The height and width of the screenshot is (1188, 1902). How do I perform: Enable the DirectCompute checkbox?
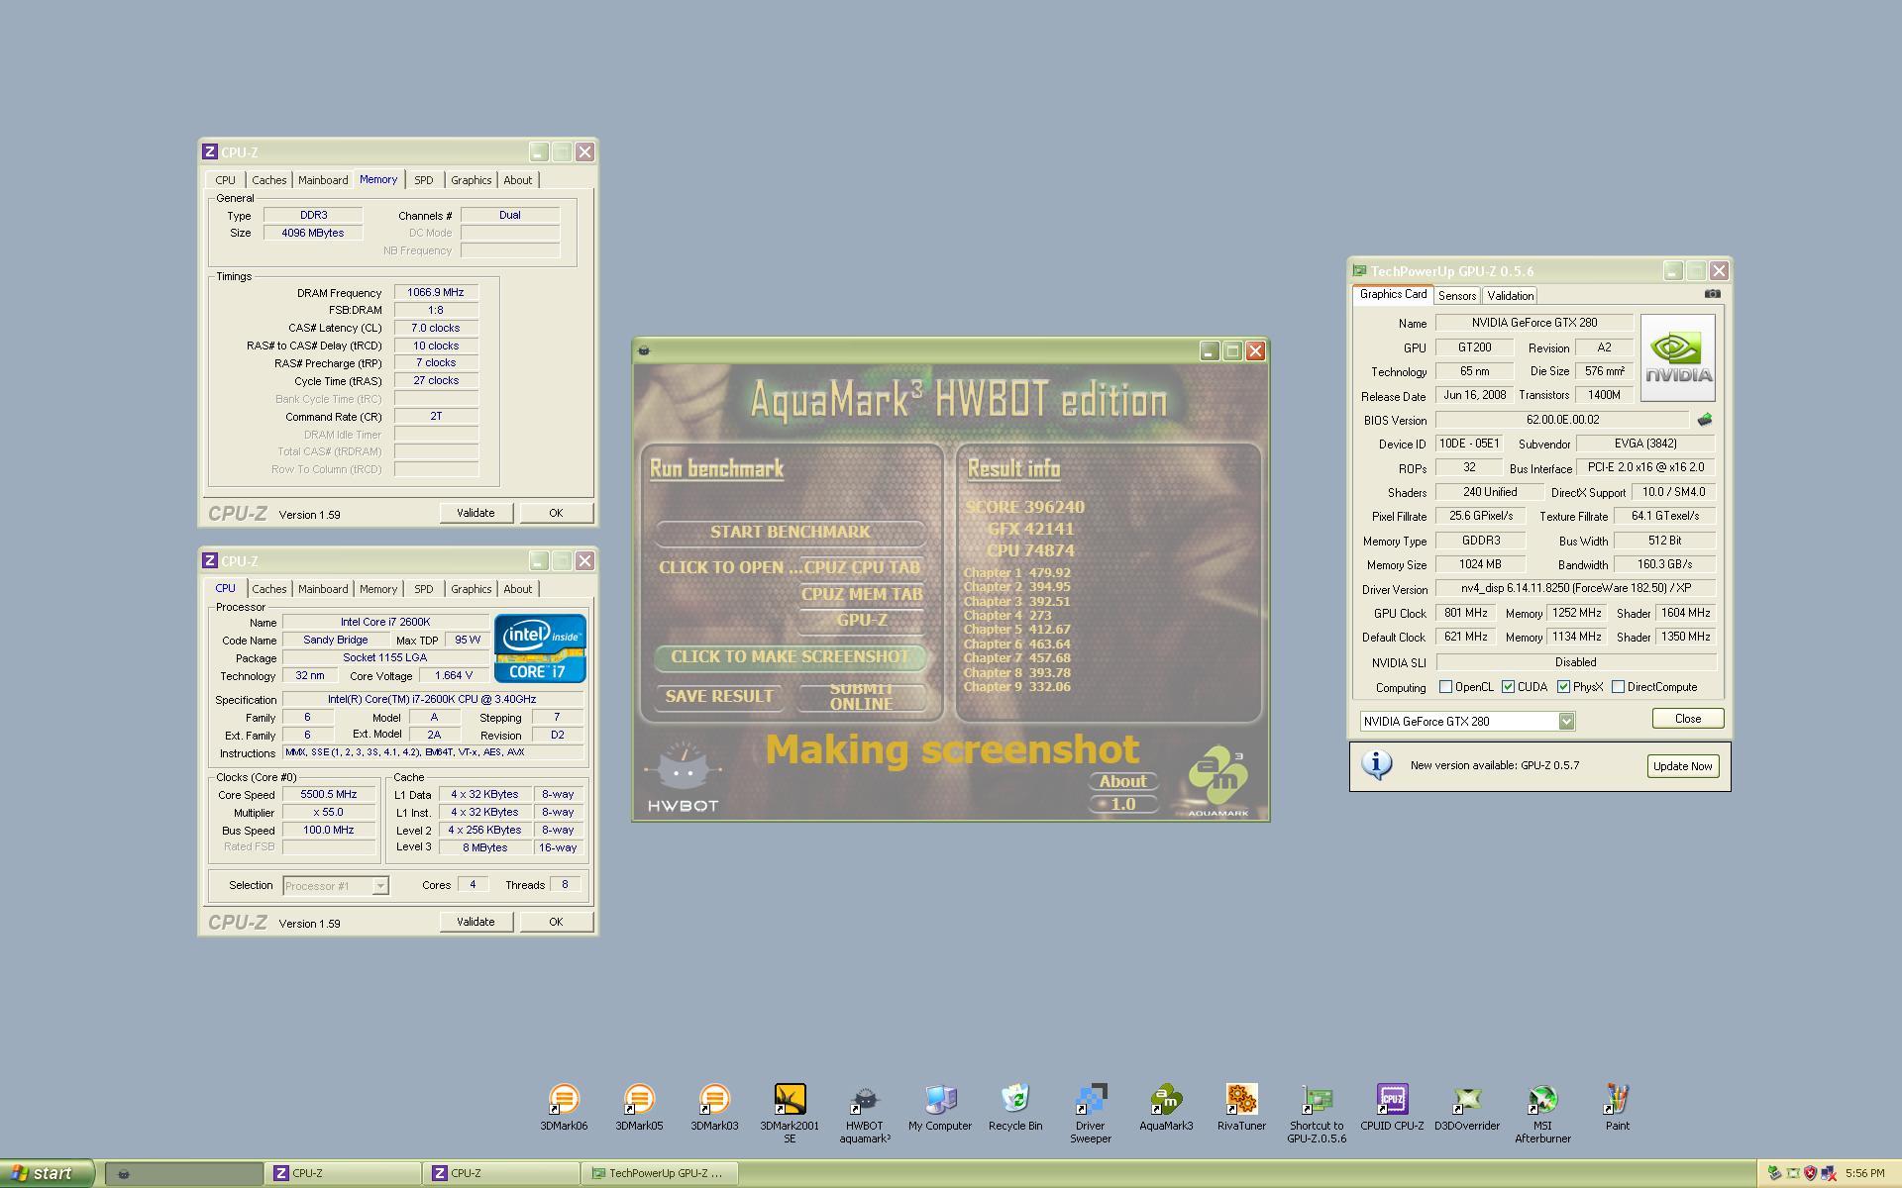click(x=1618, y=687)
